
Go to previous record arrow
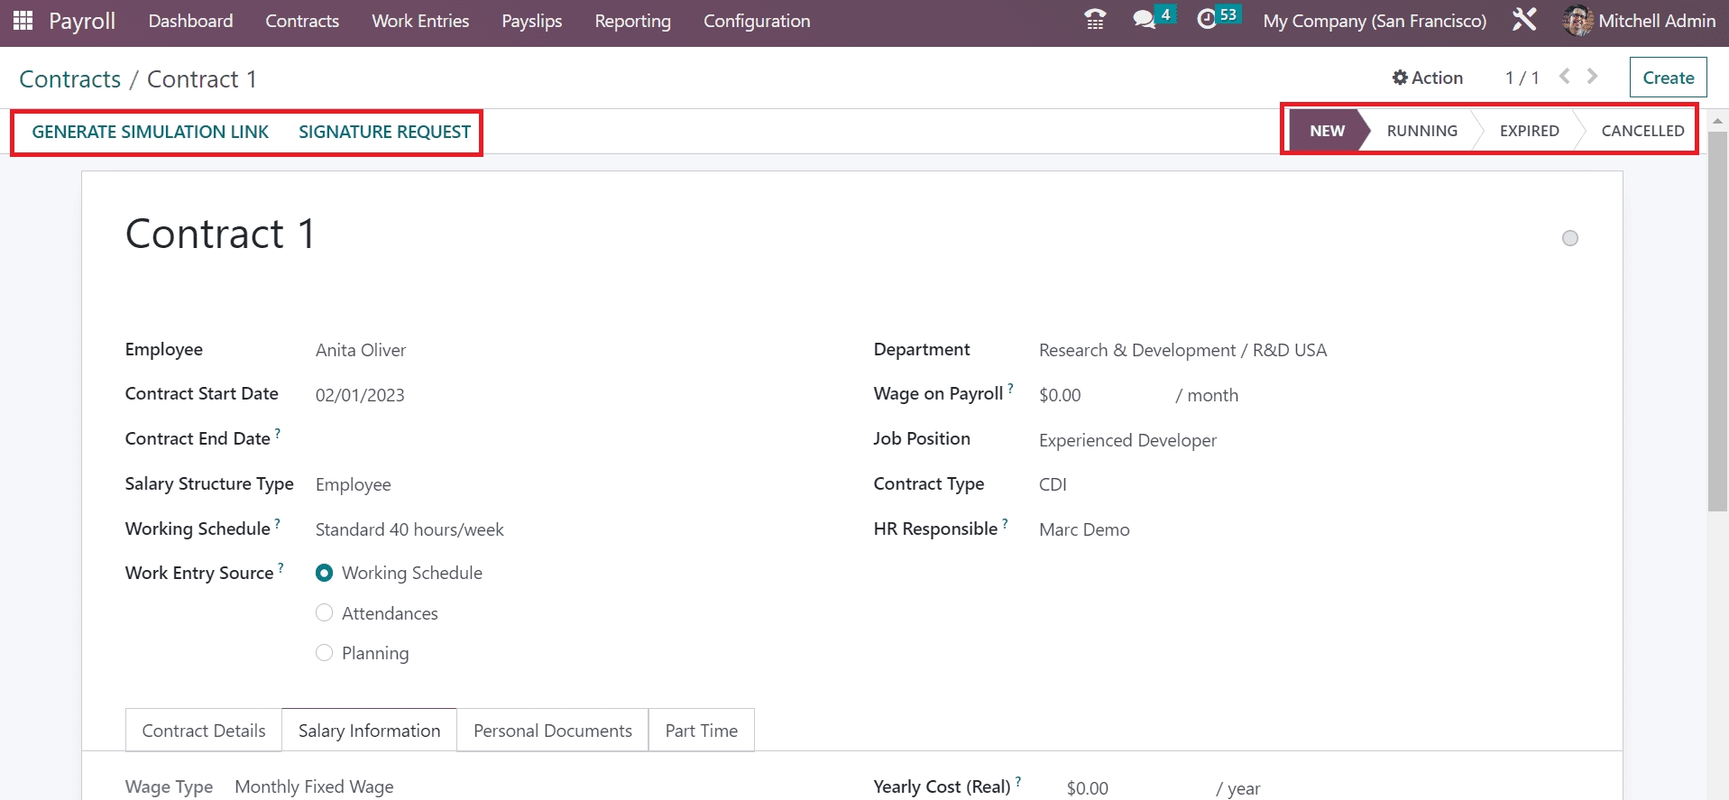1565,77
